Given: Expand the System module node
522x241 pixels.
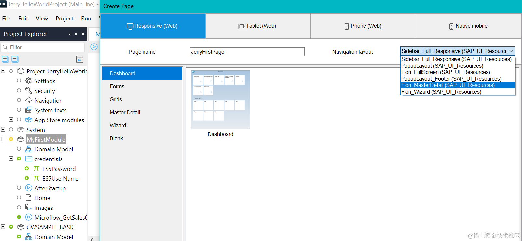Looking at the screenshot, I should [x=3, y=129].
